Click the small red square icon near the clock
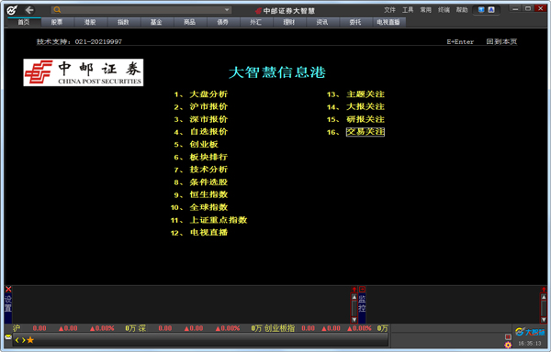The image size is (551, 352). (x=508, y=336)
